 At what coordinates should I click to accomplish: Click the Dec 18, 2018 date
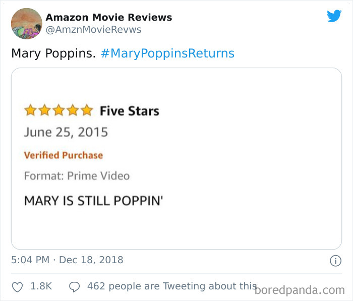point(91,260)
